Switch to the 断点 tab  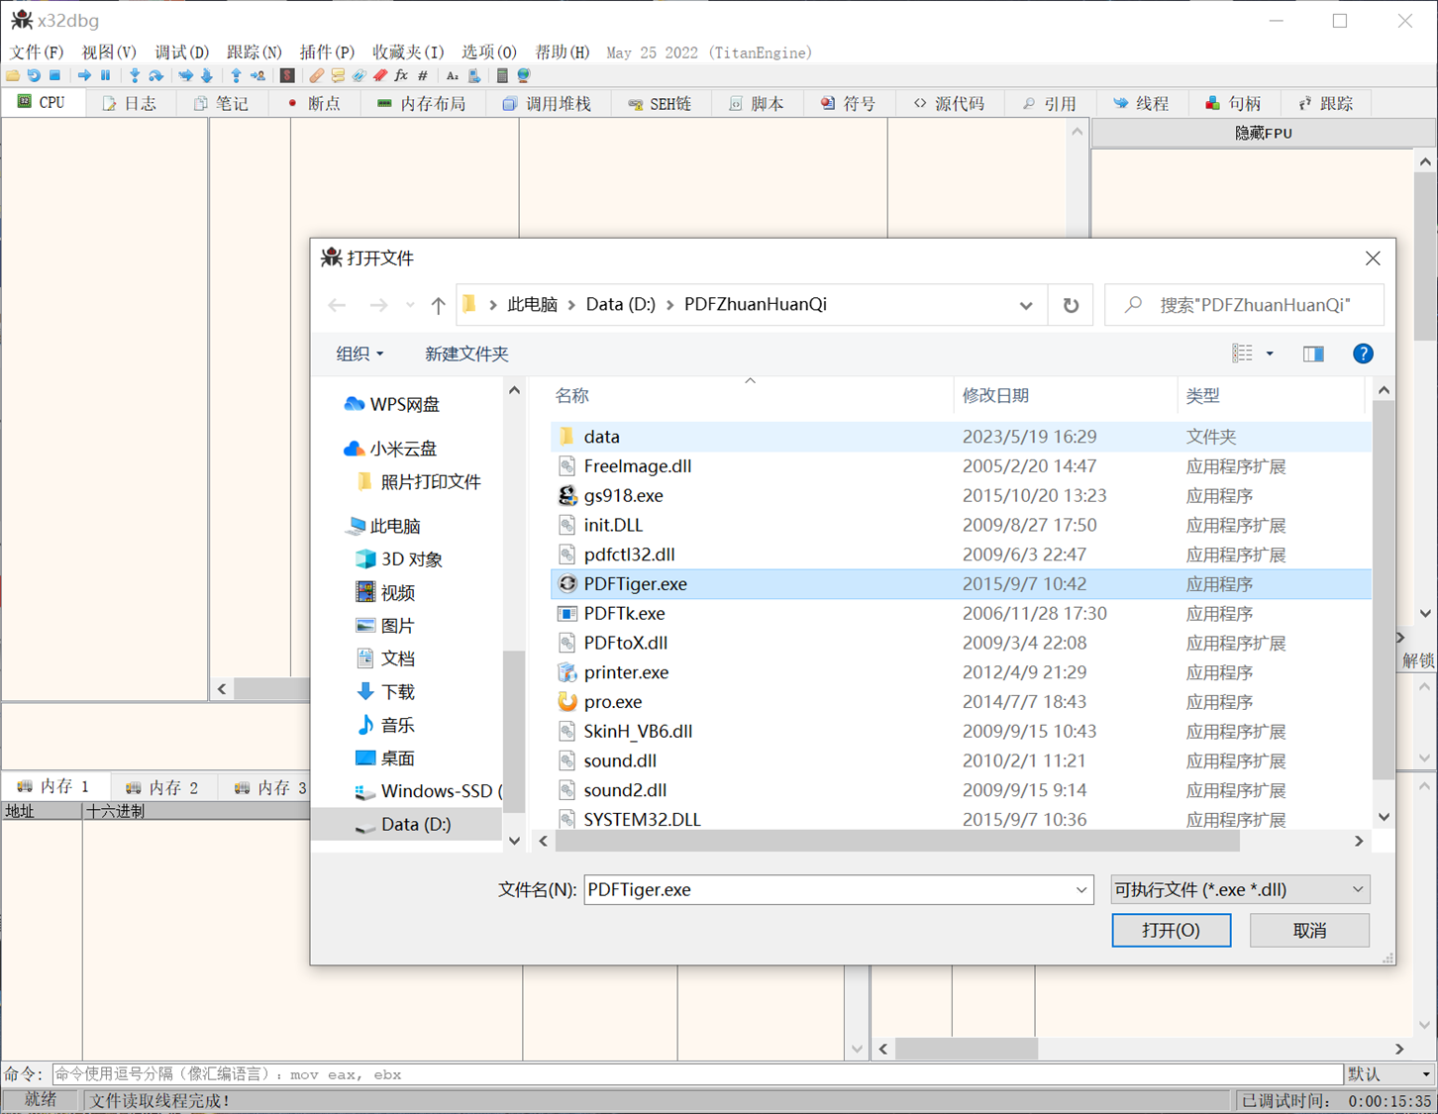[314, 103]
